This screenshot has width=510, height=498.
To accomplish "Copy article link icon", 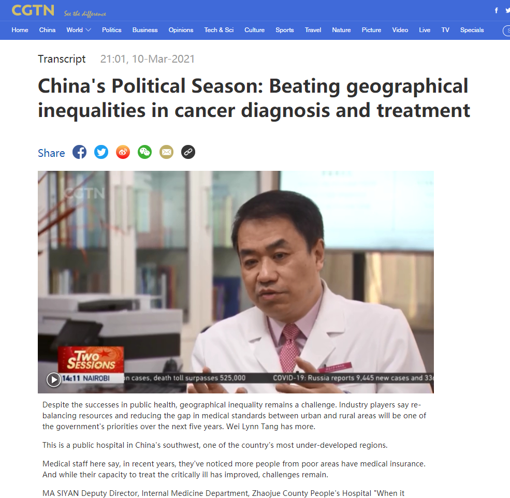I will (x=188, y=152).
